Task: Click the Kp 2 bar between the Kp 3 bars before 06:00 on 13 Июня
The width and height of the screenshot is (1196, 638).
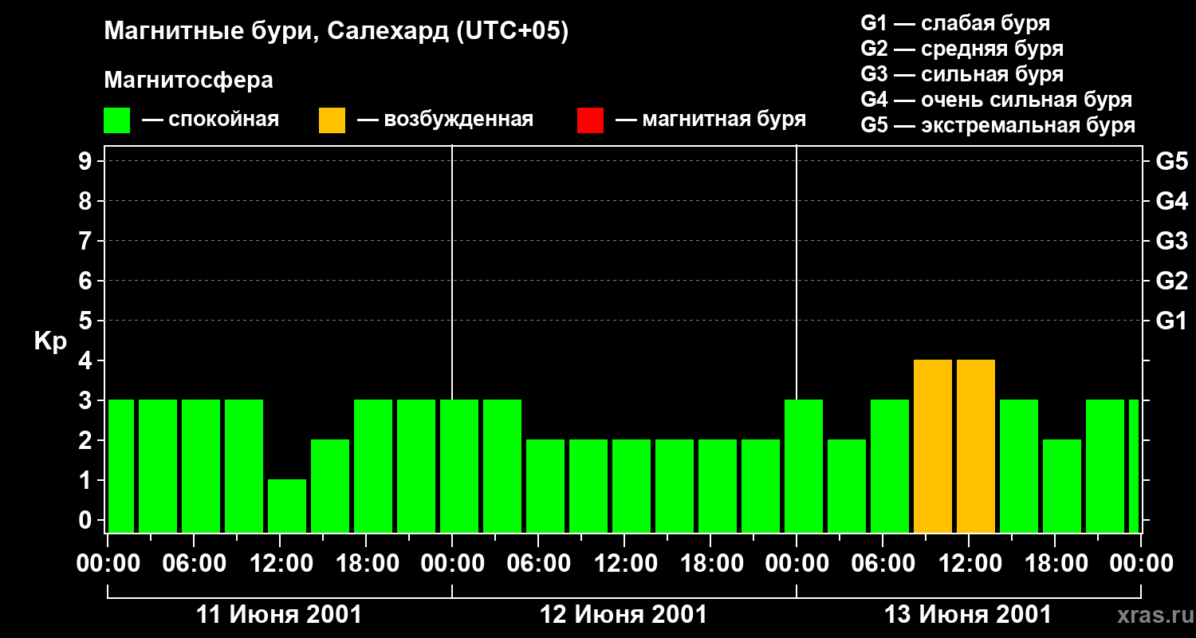Action: tap(847, 486)
